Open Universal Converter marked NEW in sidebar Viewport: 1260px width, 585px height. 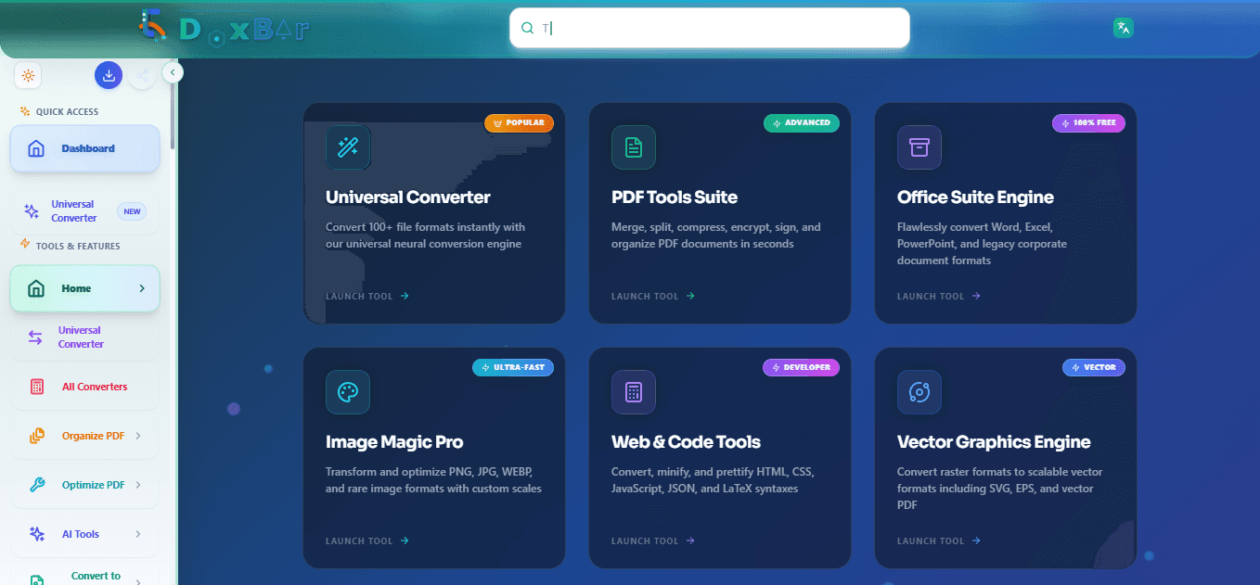85,211
